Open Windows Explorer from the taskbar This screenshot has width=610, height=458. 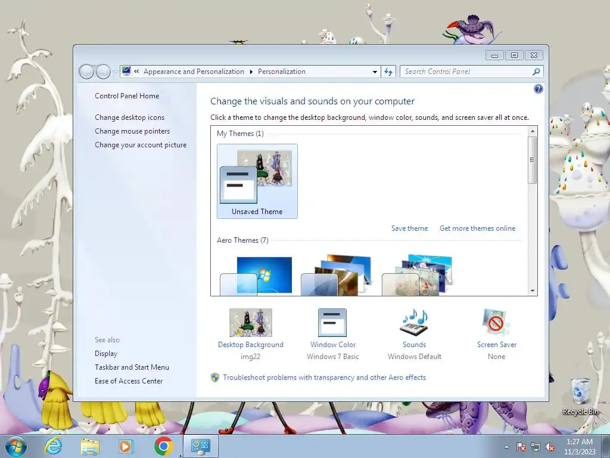[x=90, y=446]
